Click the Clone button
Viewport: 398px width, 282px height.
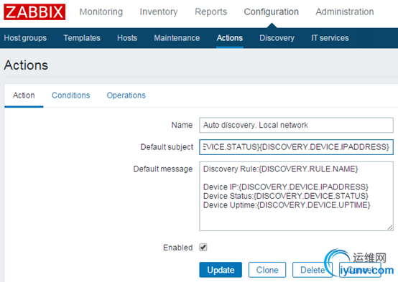[x=267, y=270]
